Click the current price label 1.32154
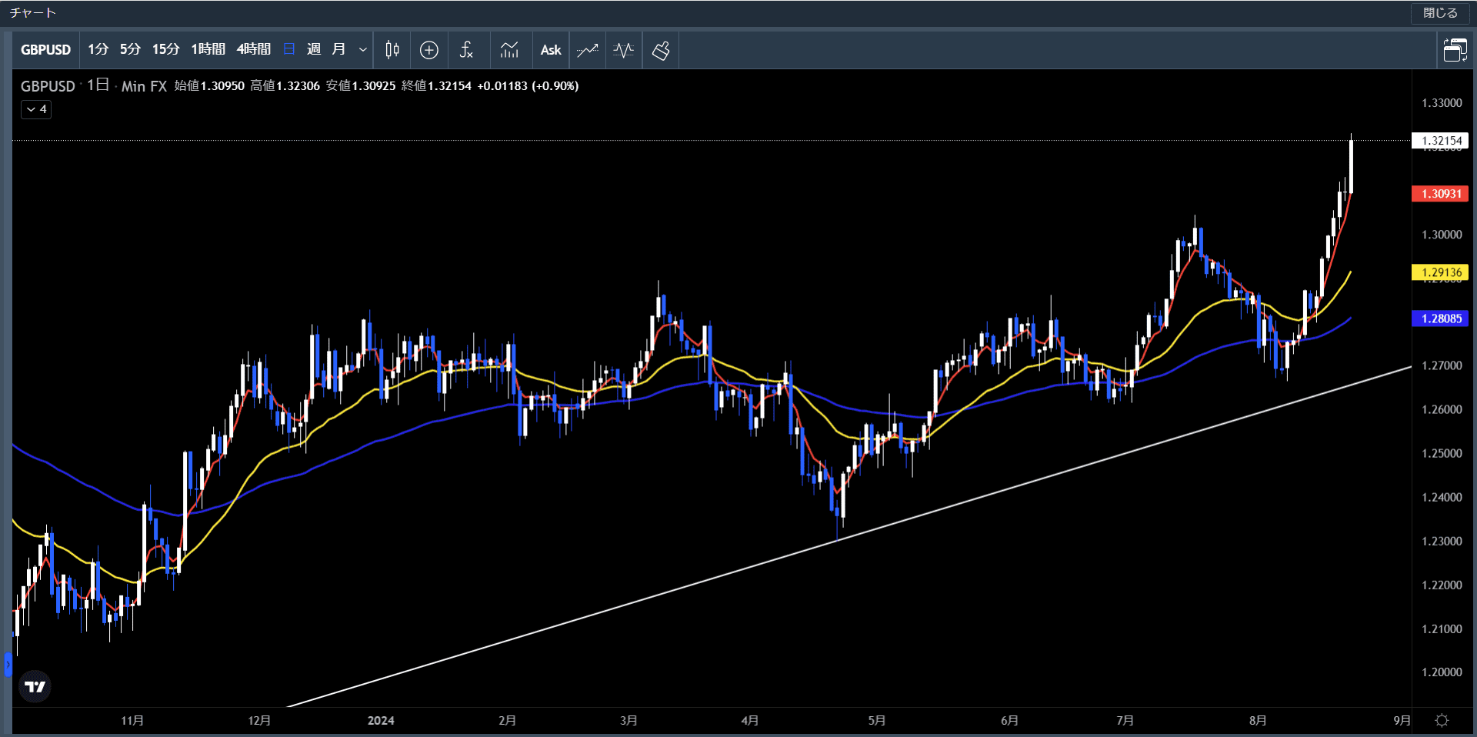The height and width of the screenshot is (737, 1477). [1440, 141]
